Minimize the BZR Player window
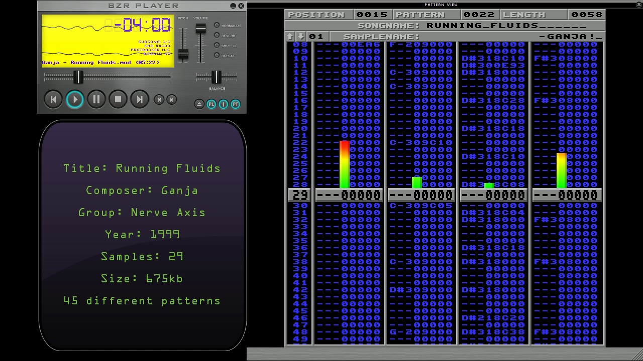 tap(233, 6)
